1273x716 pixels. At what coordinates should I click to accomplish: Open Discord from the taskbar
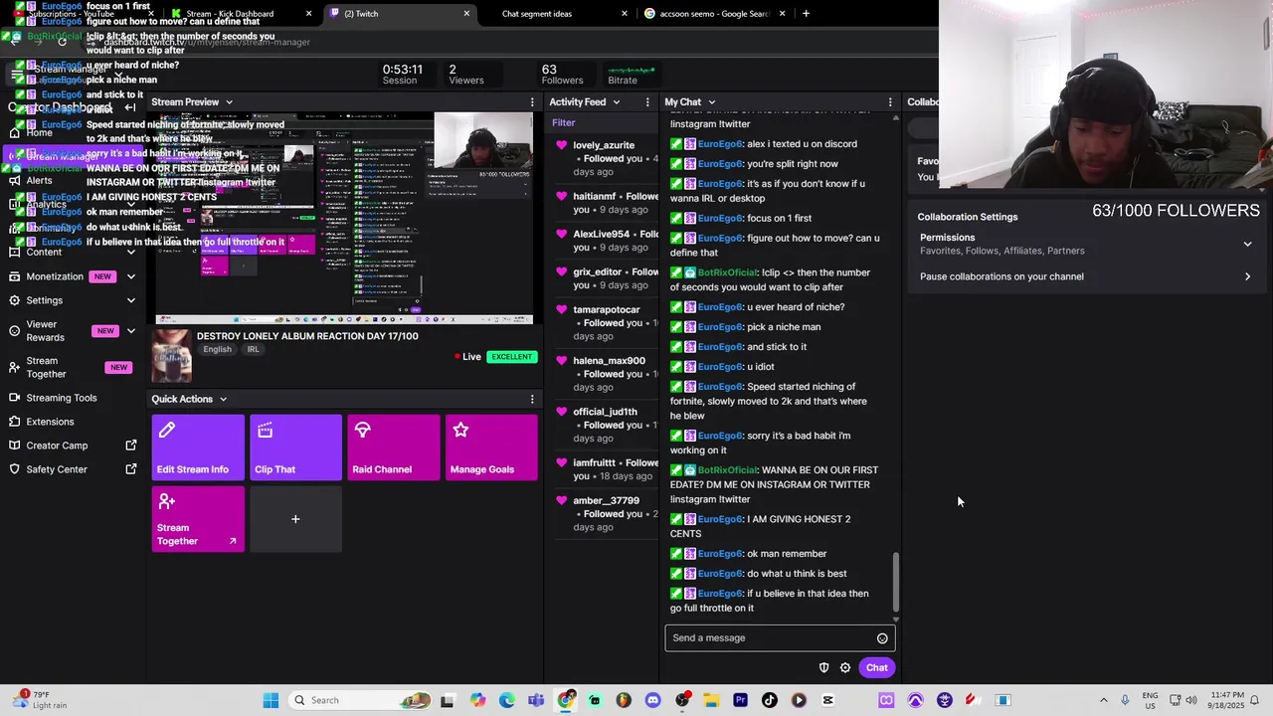point(652,700)
